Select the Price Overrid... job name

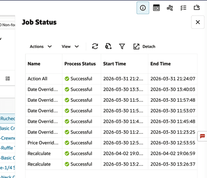(43, 143)
